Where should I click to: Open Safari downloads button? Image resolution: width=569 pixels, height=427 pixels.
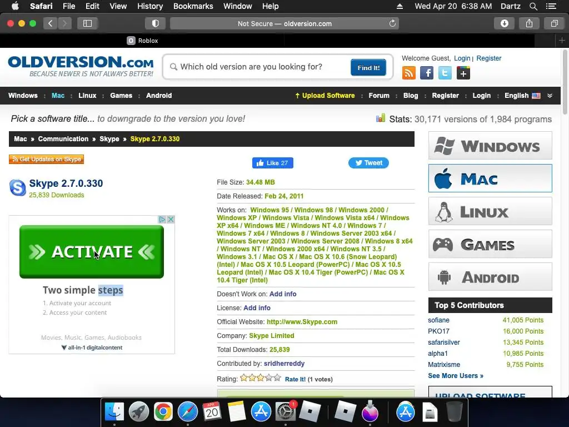coord(505,23)
